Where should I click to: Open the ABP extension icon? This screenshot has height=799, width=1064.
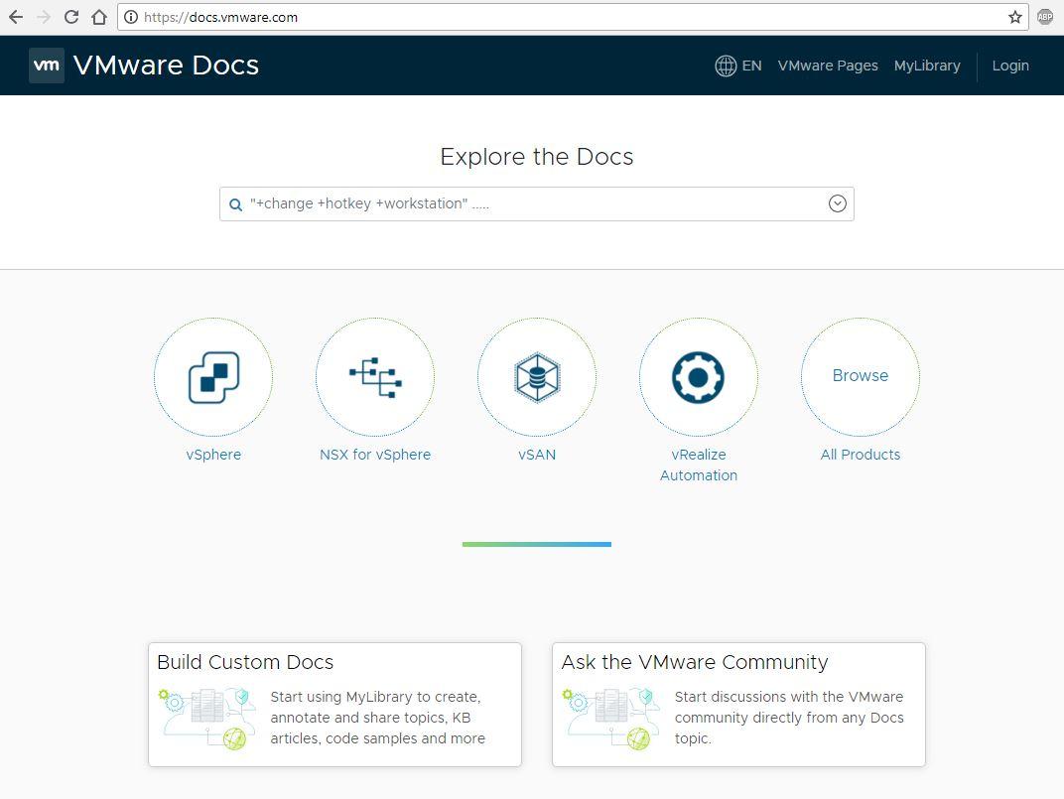pyautogui.click(x=1045, y=17)
